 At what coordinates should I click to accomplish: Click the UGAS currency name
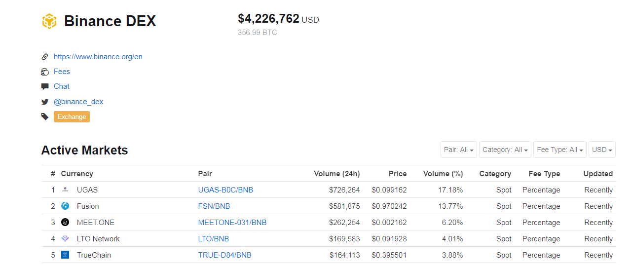(87, 190)
